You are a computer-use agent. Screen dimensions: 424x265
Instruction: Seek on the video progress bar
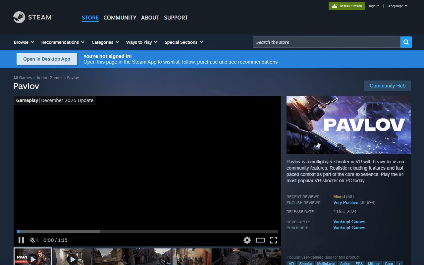pyautogui.click(x=147, y=232)
